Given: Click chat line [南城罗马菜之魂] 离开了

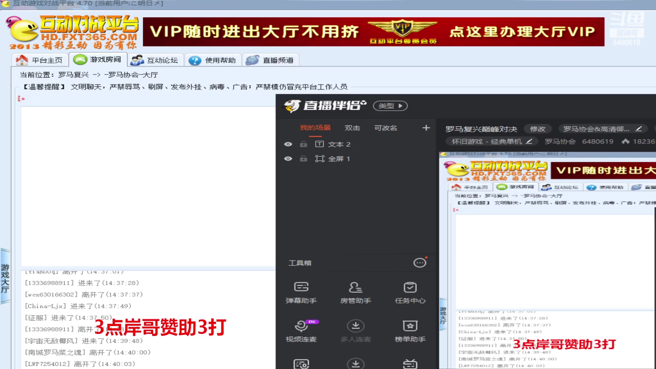Looking at the screenshot, I should [87, 352].
